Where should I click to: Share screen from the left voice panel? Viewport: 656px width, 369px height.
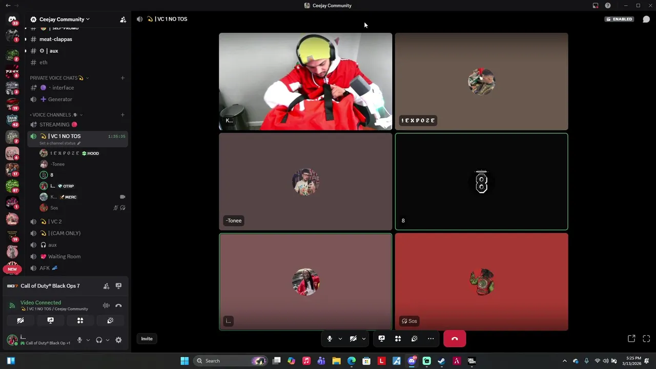coord(50,320)
